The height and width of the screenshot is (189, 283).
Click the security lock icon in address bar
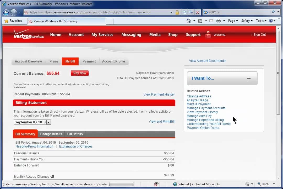[177, 12]
